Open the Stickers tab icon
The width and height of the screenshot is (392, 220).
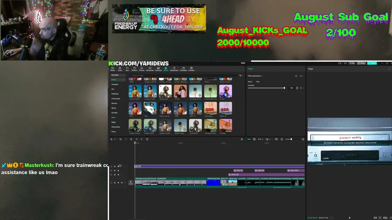point(134,68)
